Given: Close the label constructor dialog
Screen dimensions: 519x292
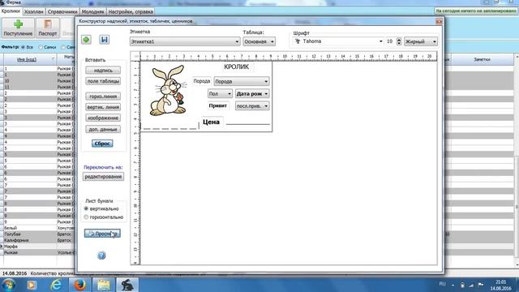Looking at the screenshot, I should coord(439,21).
